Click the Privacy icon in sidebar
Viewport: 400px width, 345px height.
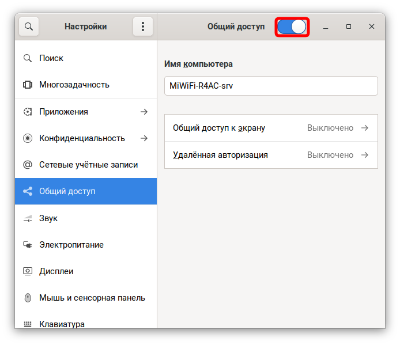tap(27, 138)
